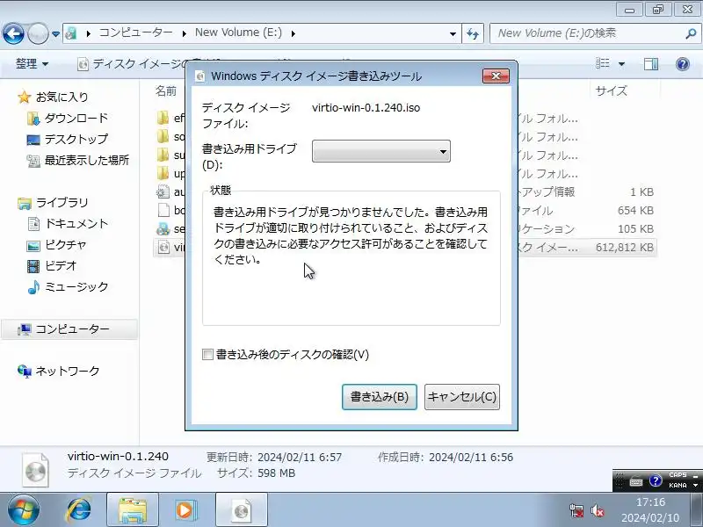Click disc image burner taskbar icon
This screenshot has width=703, height=527.
pos(242,510)
